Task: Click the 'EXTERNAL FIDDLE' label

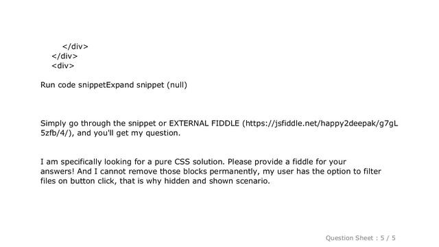Action: pyautogui.click(x=204, y=123)
